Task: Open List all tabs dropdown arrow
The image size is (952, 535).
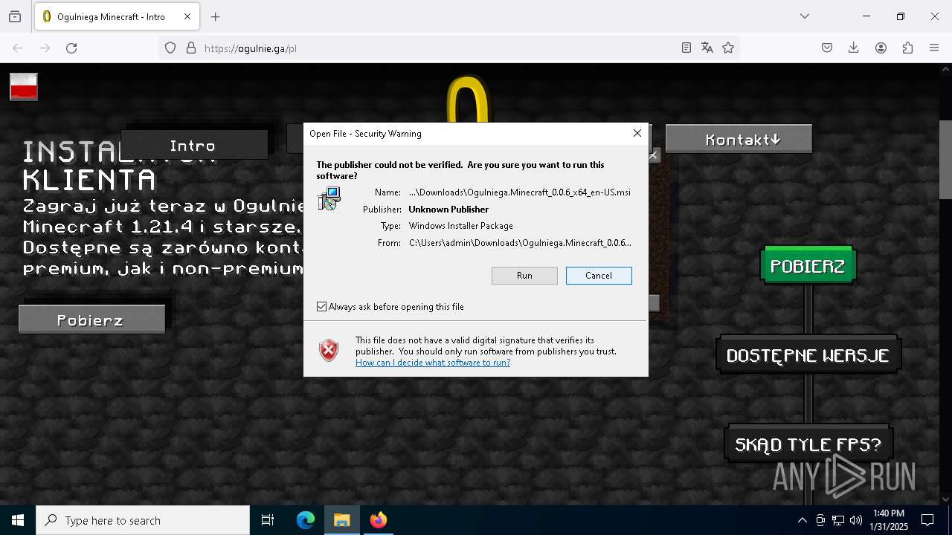Action: point(805,16)
